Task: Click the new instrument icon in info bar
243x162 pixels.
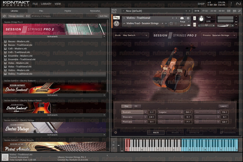Action: tap(5, 157)
